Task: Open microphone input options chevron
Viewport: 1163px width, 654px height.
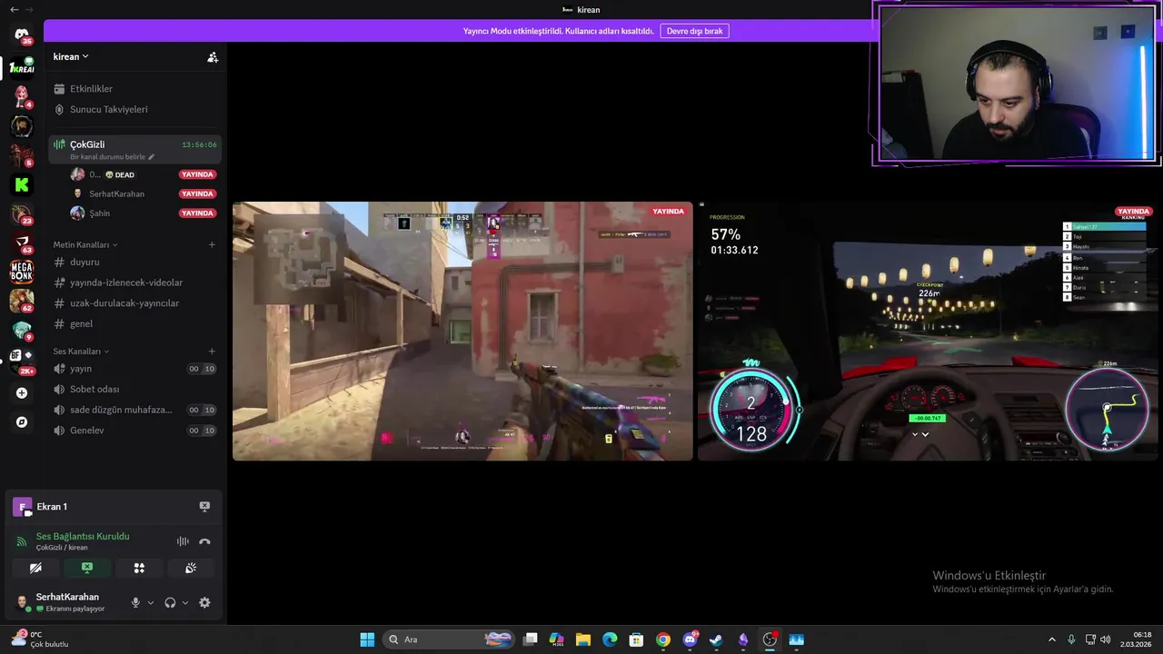Action: coord(151,602)
